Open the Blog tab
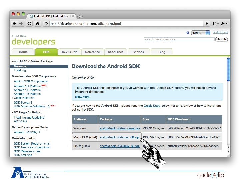The image size is (240, 180). (x=162, y=52)
